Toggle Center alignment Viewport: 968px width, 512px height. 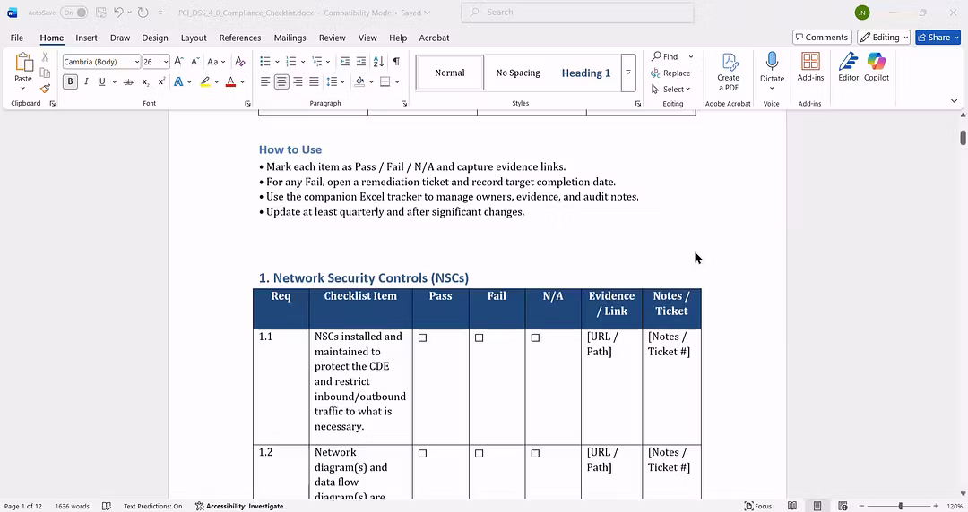click(x=281, y=82)
